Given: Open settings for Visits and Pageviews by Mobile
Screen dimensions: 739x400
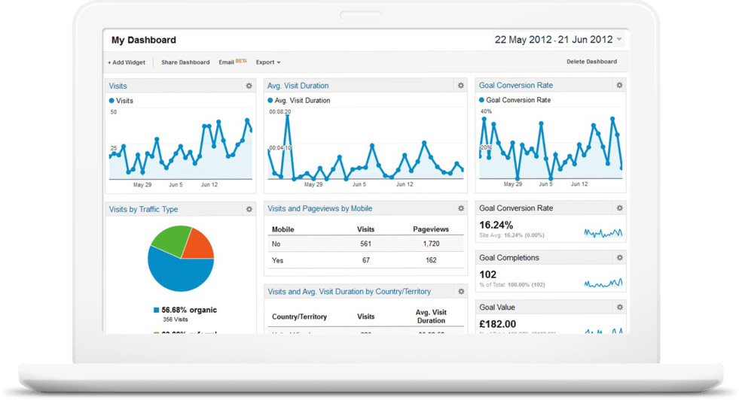Looking at the screenshot, I should pyautogui.click(x=461, y=208).
